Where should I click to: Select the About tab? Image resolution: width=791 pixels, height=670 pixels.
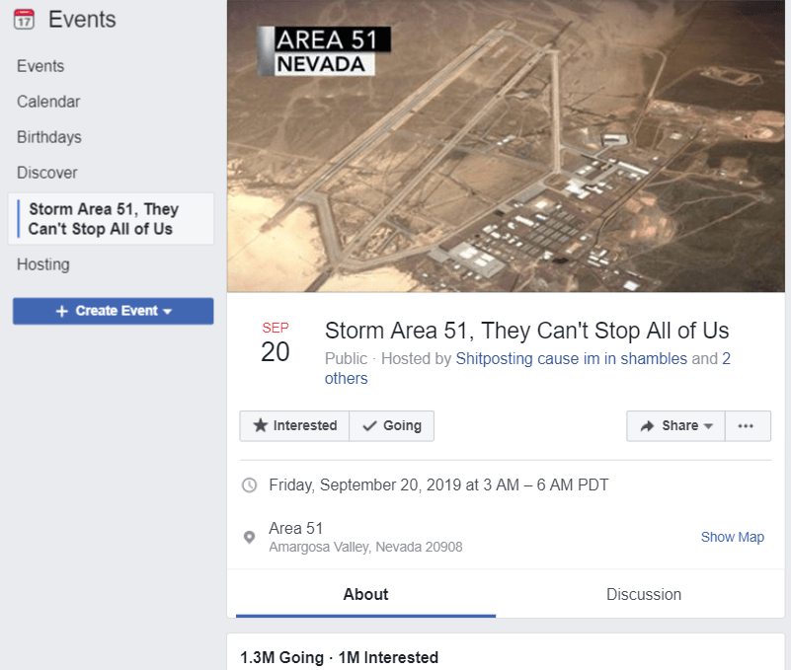tap(365, 594)
